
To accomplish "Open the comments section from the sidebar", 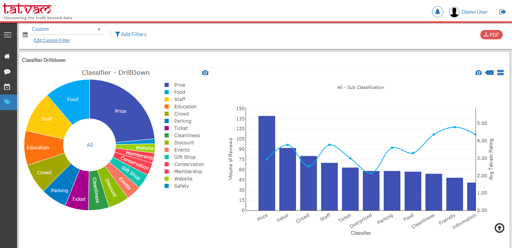I will pyautogui.click(x=8, y=71).
